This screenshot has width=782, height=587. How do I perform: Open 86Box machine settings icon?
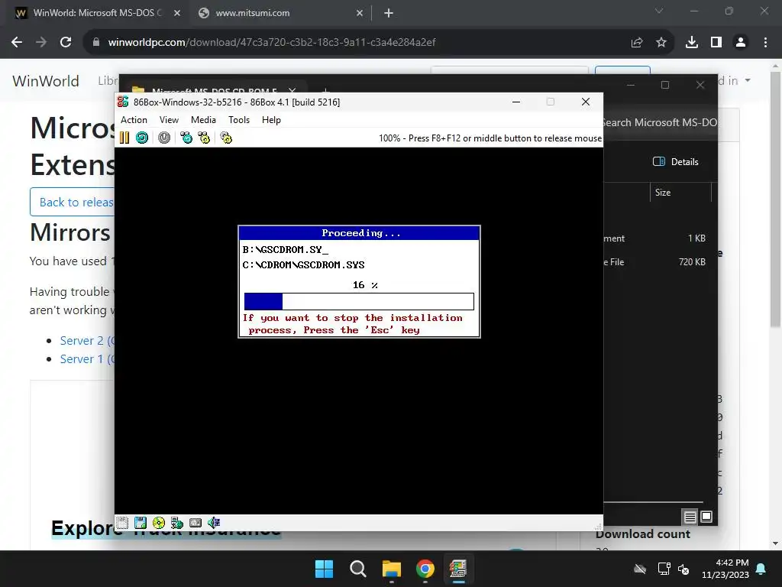coord(226,138)
